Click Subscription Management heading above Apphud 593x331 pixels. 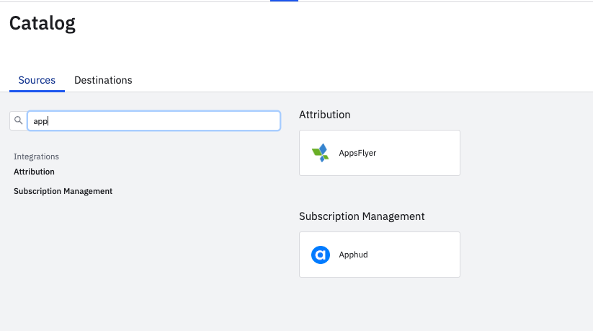[x=362, y=216]
